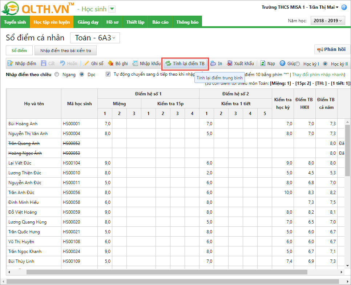The height and width of the screenshot is (285, 351).
Task: Click the Bỏ ghi toolbar icon
Action: tap(111, 63)
